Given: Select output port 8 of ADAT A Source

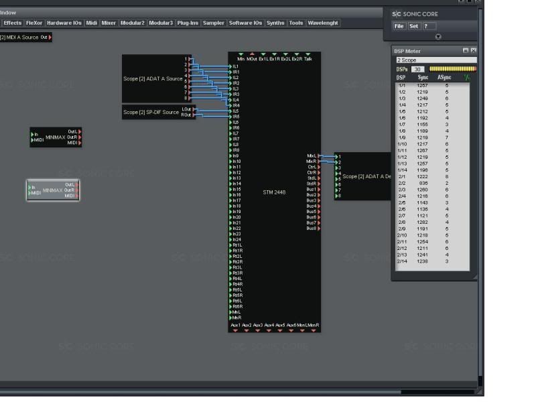Looking at the screenshot, I should [190, 98].
